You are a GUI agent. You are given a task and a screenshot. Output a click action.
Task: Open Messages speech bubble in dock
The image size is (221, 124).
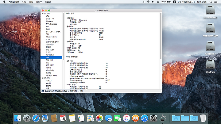coord(108,118)
